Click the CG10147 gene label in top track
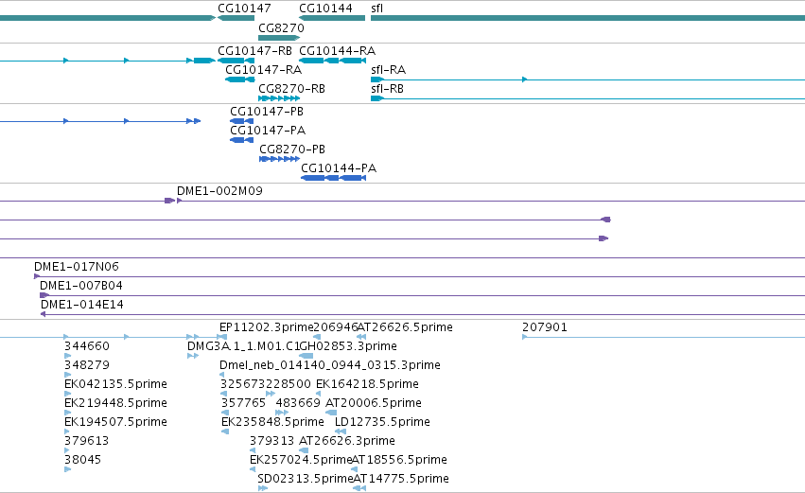Image resolution: width=805 pixels, height=493 pixels. click(244, 9)
